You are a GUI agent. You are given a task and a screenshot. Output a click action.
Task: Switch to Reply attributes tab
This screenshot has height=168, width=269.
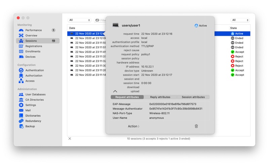click(160, 97)
